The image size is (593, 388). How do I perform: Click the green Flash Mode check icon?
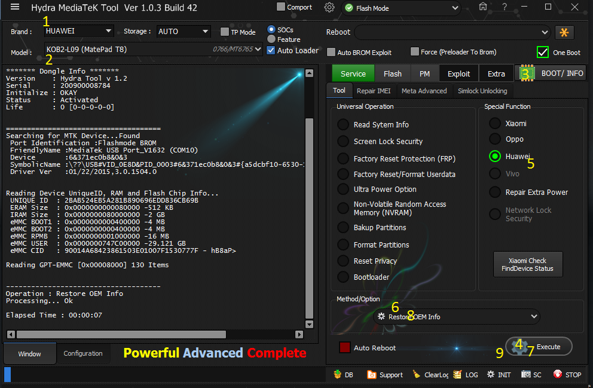click(349, 8)
